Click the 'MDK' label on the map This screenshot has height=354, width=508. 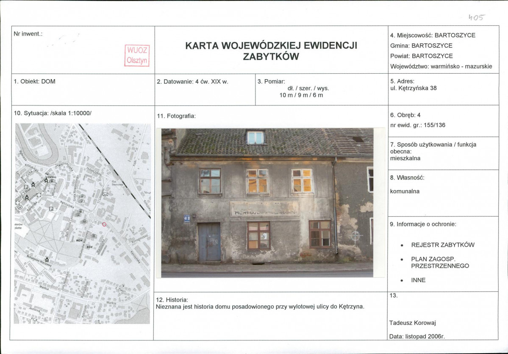(79, 241)
